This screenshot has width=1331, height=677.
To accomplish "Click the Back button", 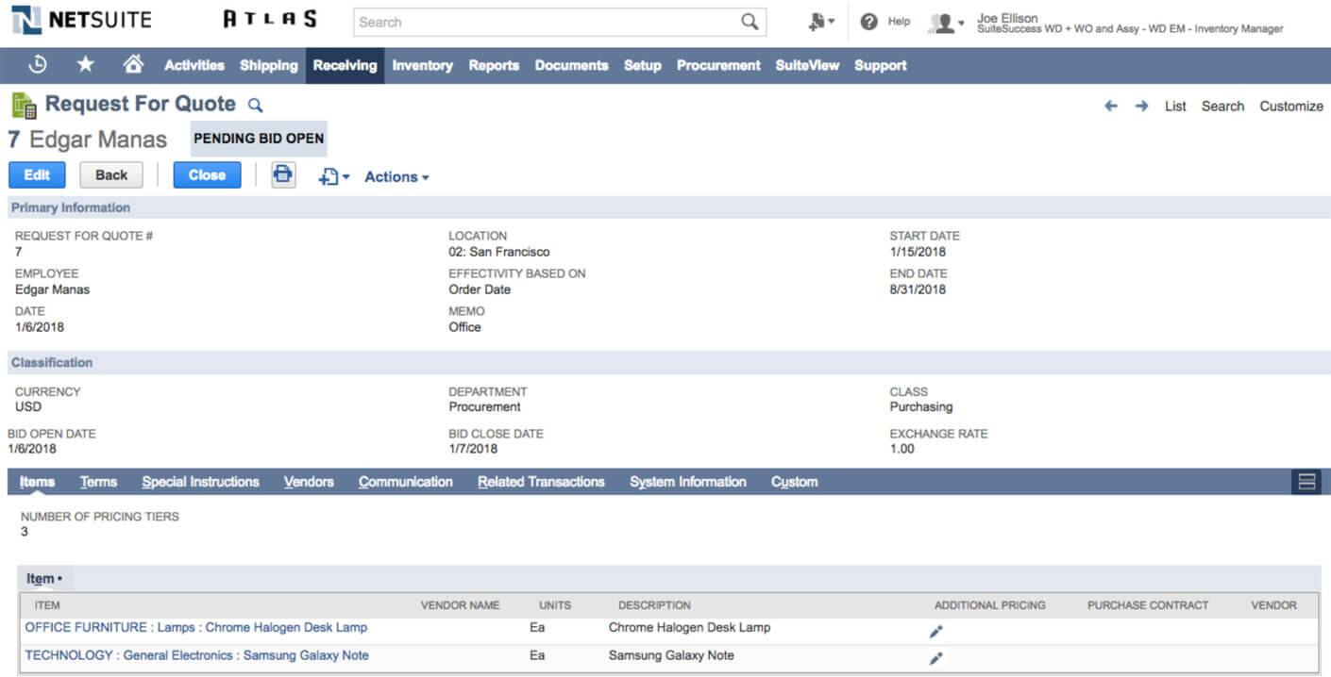I will pyautogui.click(x=111, y=174).
